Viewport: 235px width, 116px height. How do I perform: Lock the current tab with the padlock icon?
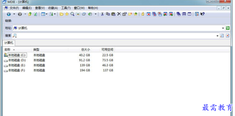[143, 14]
